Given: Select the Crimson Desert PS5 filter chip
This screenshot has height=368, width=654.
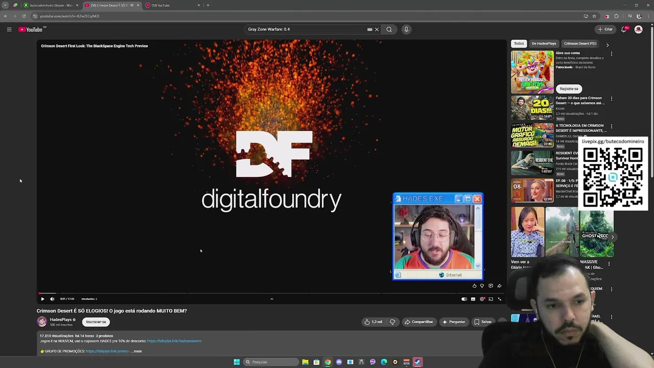Looking at the screenshot, I should (x=580, y=43).
